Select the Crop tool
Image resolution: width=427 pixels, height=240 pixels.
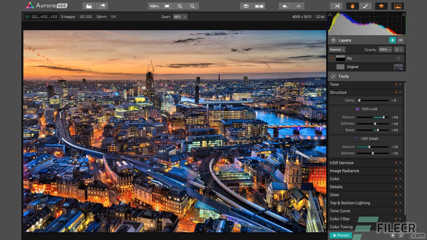point(336,6)
